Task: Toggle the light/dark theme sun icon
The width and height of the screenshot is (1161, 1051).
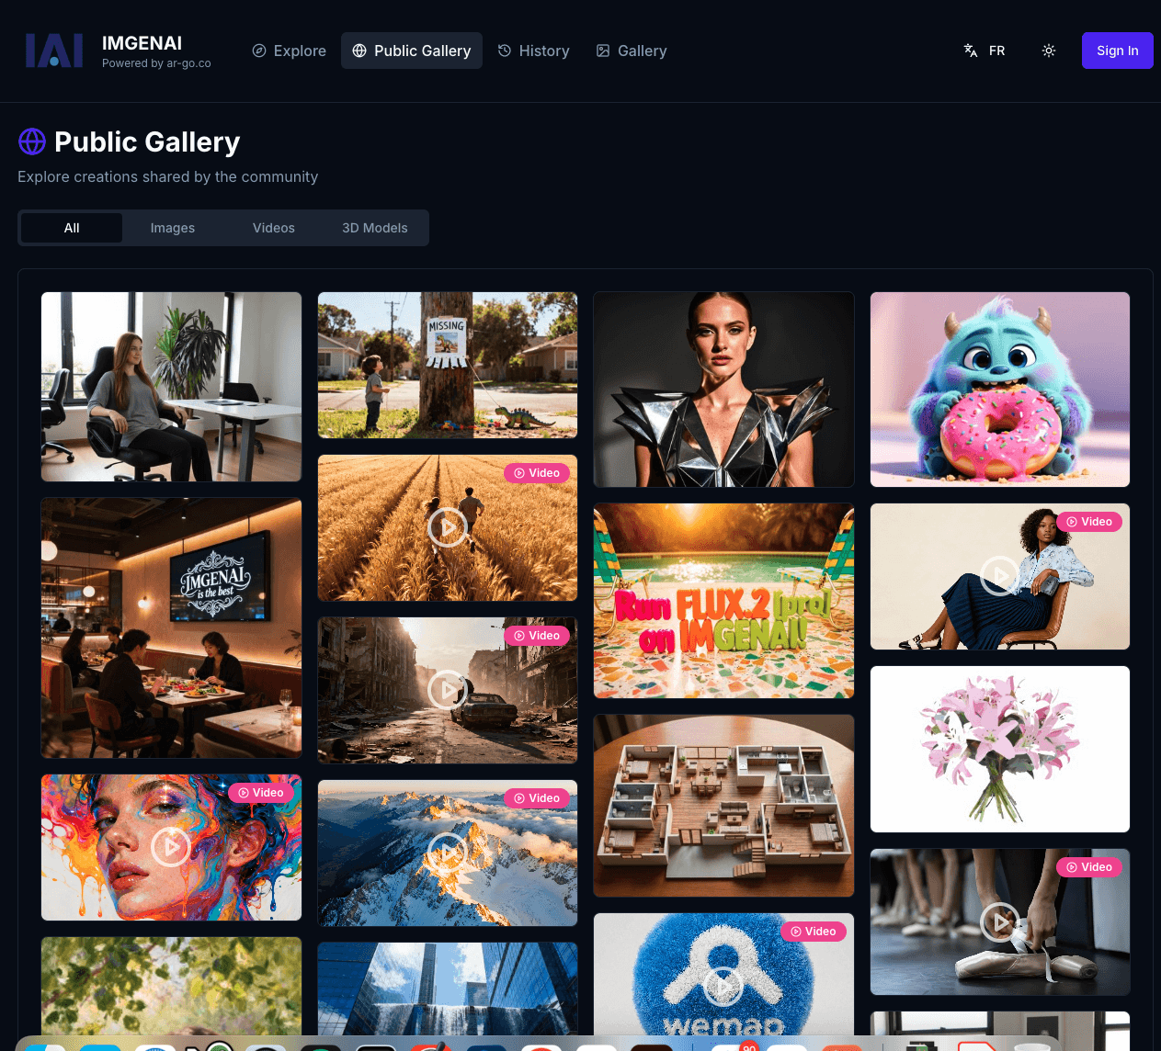Action: pos(1049,51)
